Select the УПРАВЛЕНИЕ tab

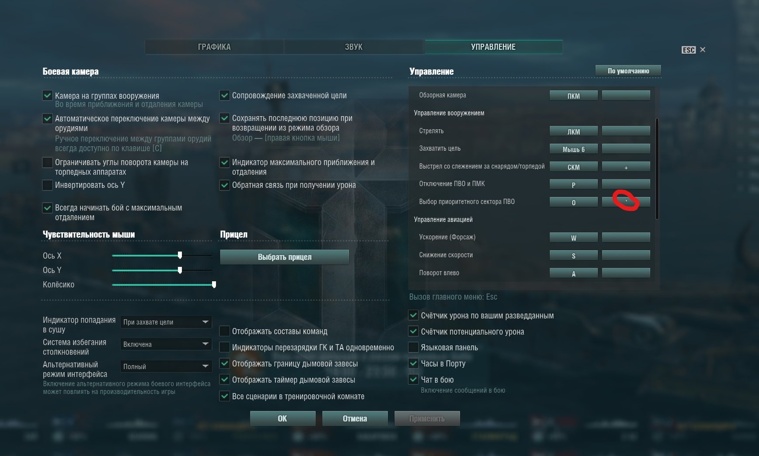coord(493,47)
